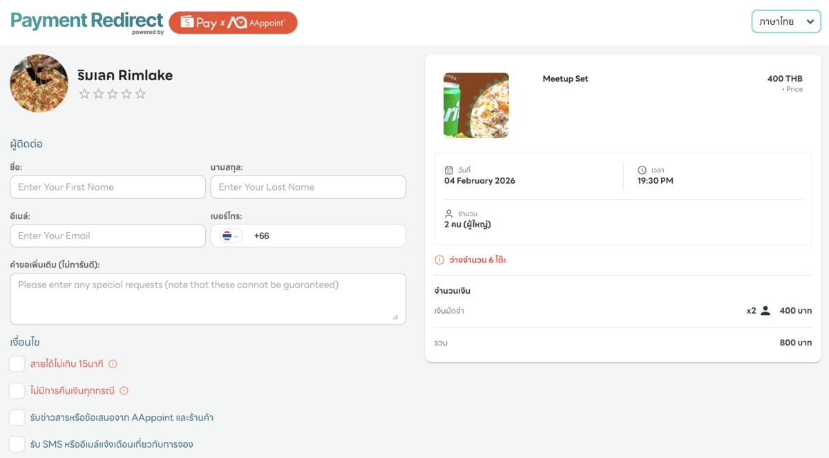
Task: Enable SMS or email booking reminder checkbox
Action: [17, 444]
